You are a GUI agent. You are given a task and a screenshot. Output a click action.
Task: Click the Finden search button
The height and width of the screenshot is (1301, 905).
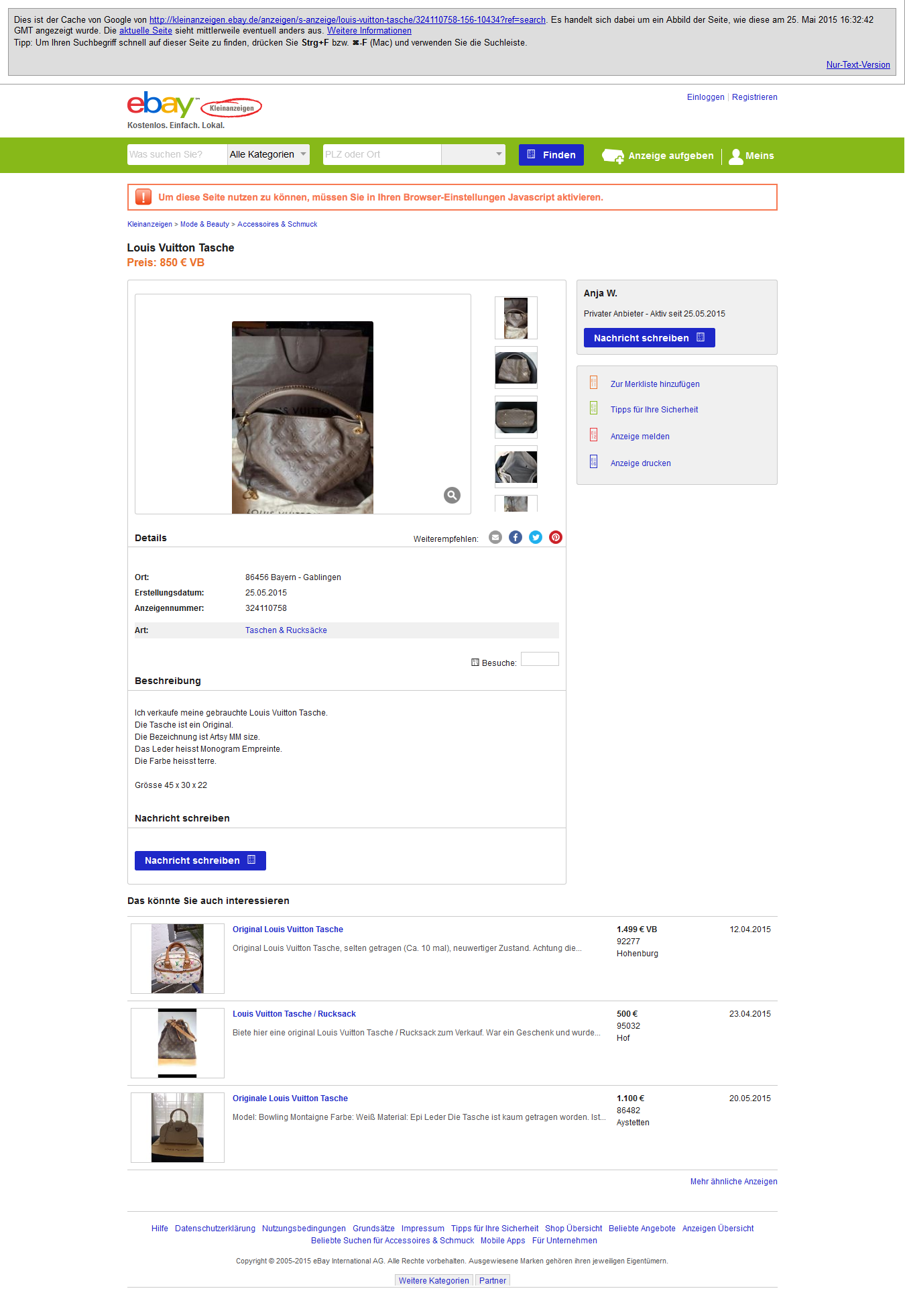pyautogui.click(x=552, y=155)
